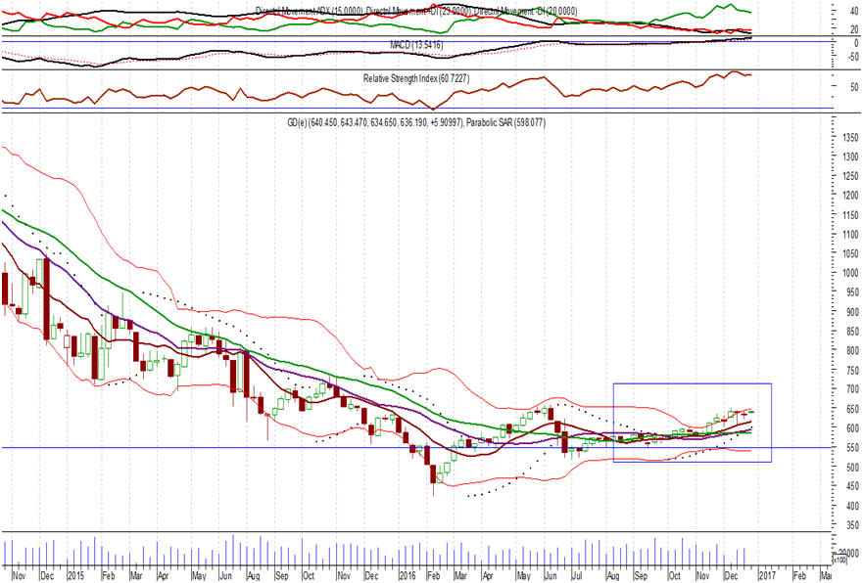Select the 400 price axis label

point(852,506)
